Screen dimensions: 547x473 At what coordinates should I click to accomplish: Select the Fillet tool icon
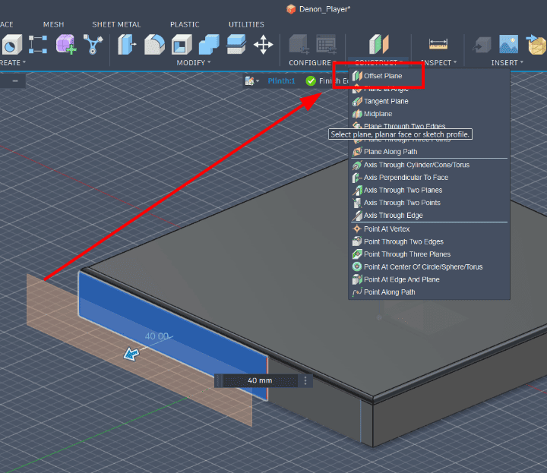click(x=154, y=44)
